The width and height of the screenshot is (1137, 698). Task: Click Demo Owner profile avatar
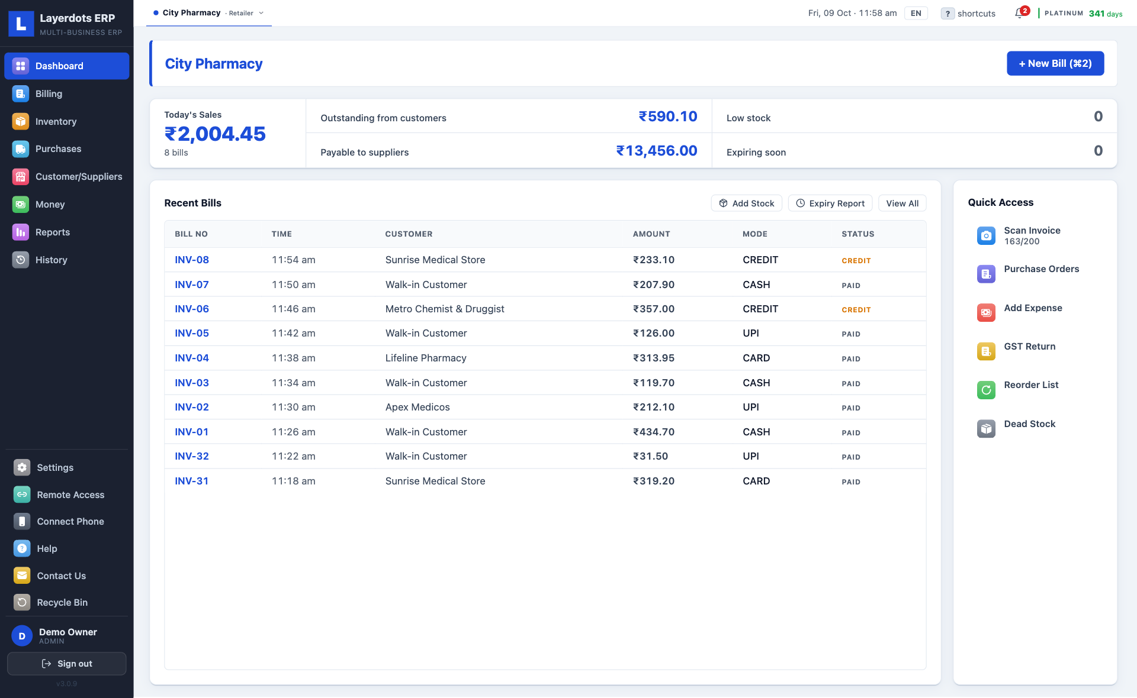tap(22, 636)
